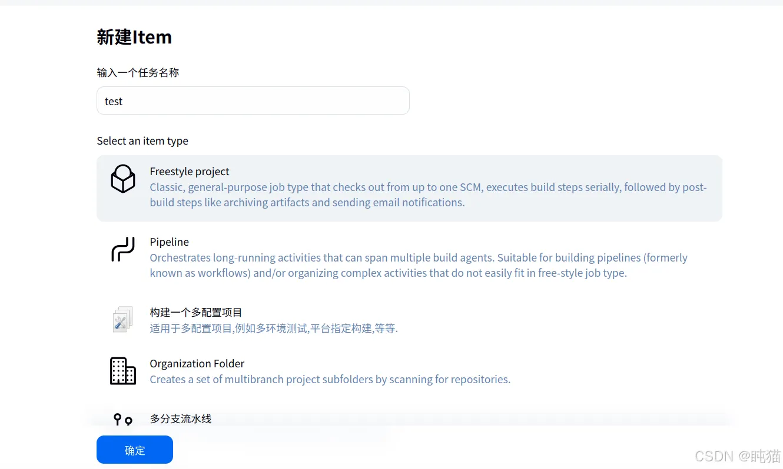Click the multi-configuration project wrench icon
Screen dimensions: 783x469
pos(123,319)
